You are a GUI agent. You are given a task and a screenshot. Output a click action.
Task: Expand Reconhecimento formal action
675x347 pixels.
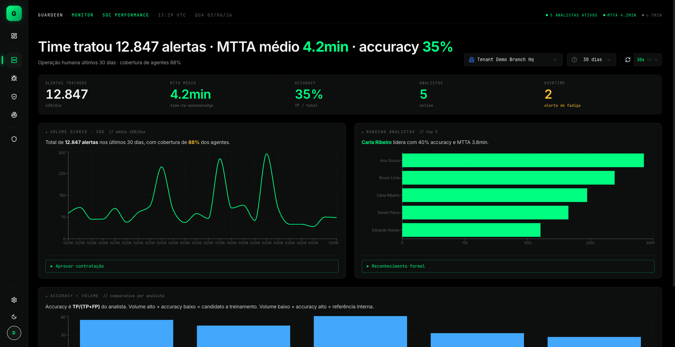[x=508, y=266]
